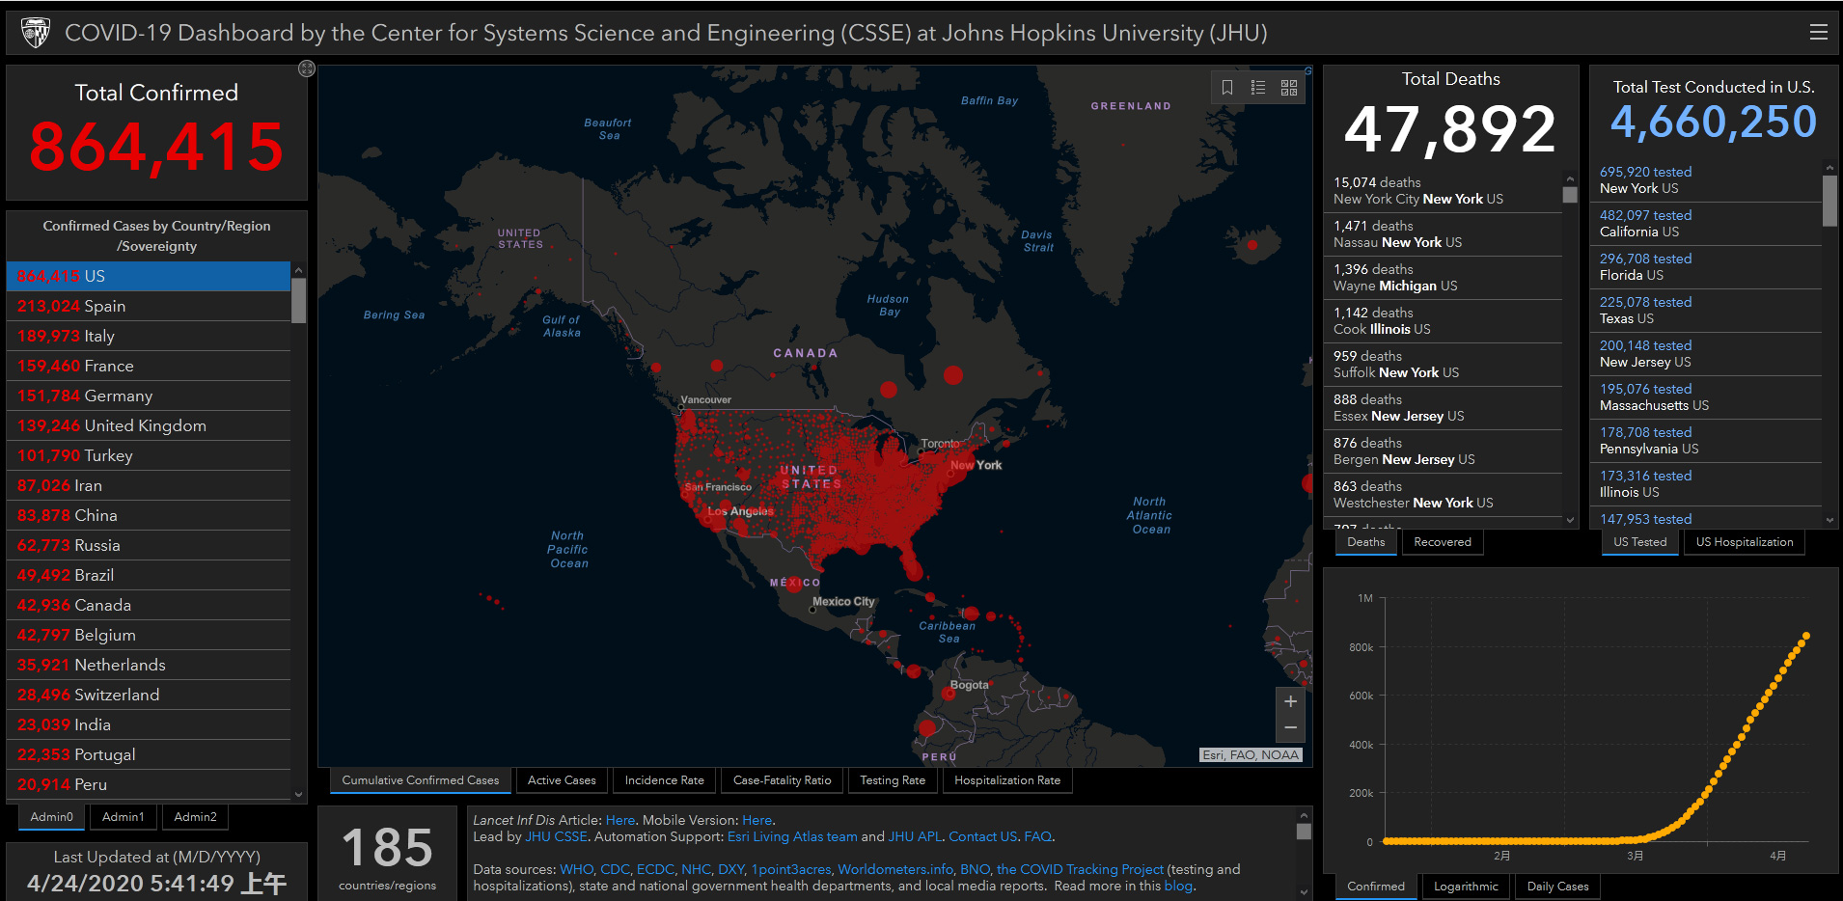Click scroll down arrow in tested list

[1829, 520]
